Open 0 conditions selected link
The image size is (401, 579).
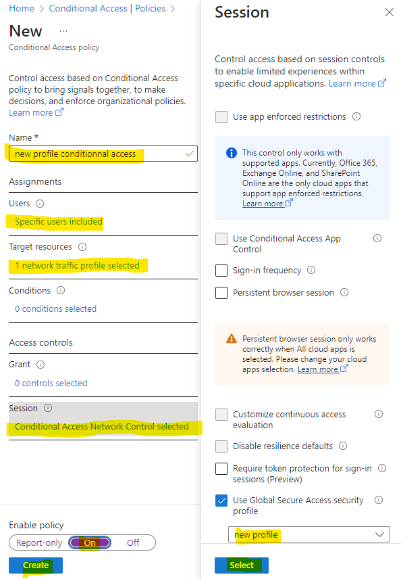click(55, 308)
